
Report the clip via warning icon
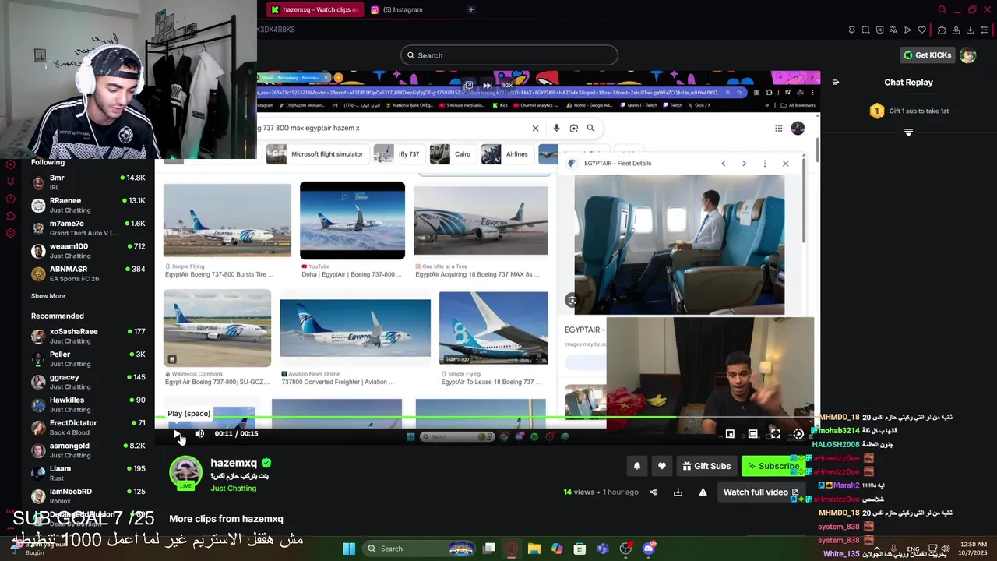(x=703, y=492)
